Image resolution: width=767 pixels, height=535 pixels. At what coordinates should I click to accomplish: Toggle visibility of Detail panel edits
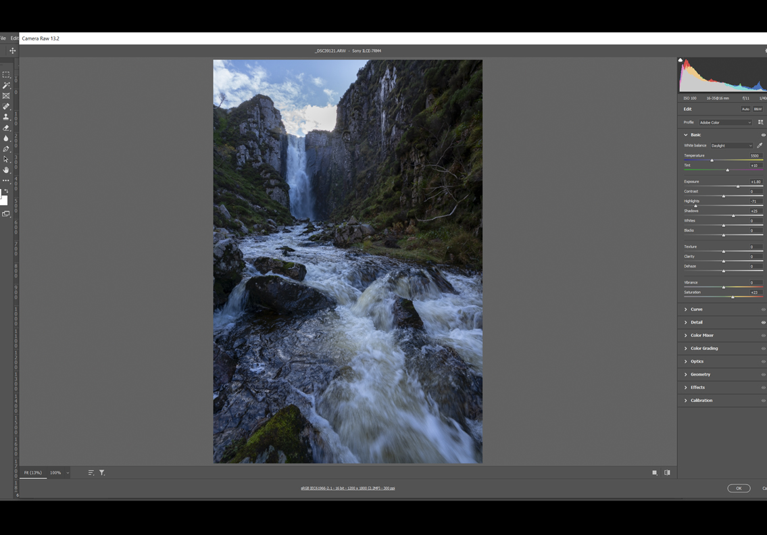(x=763, y=322)
